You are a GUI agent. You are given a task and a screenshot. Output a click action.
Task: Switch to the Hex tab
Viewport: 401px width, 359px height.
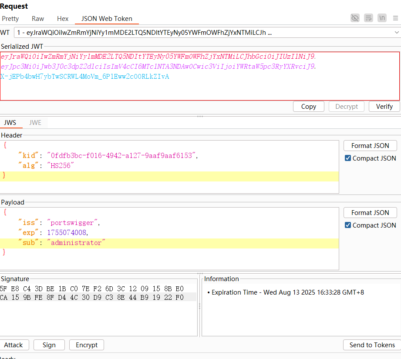click(63, 19)
